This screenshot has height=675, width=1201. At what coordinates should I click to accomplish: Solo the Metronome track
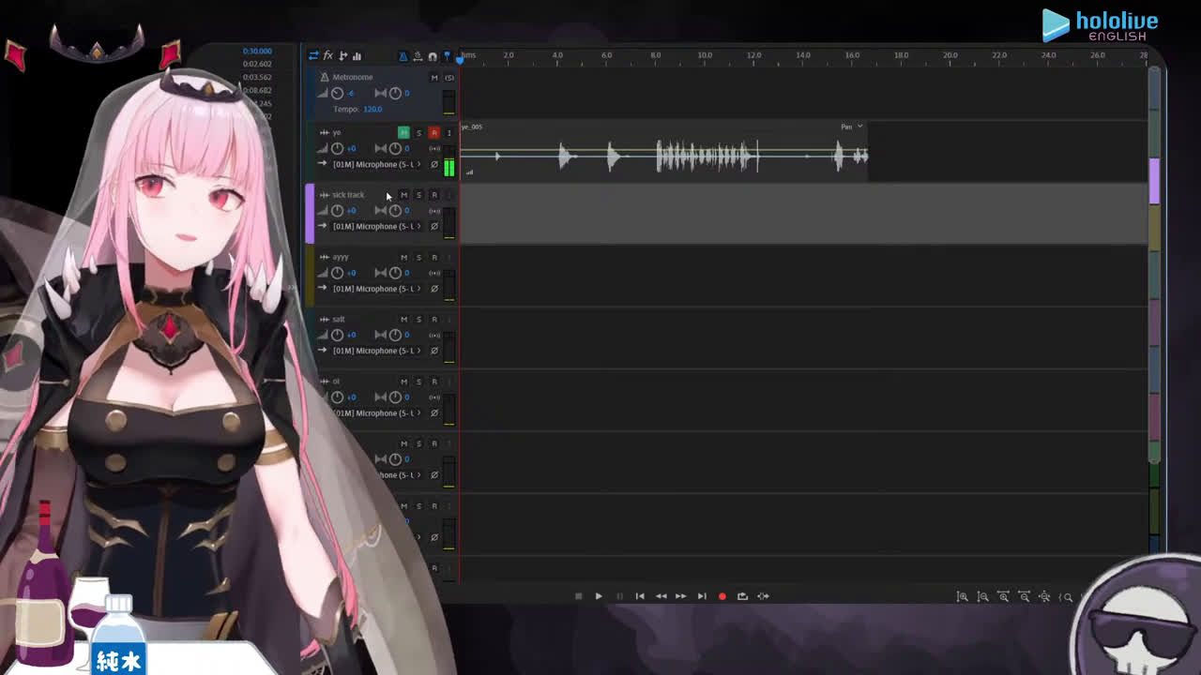(x=448, y=78)
